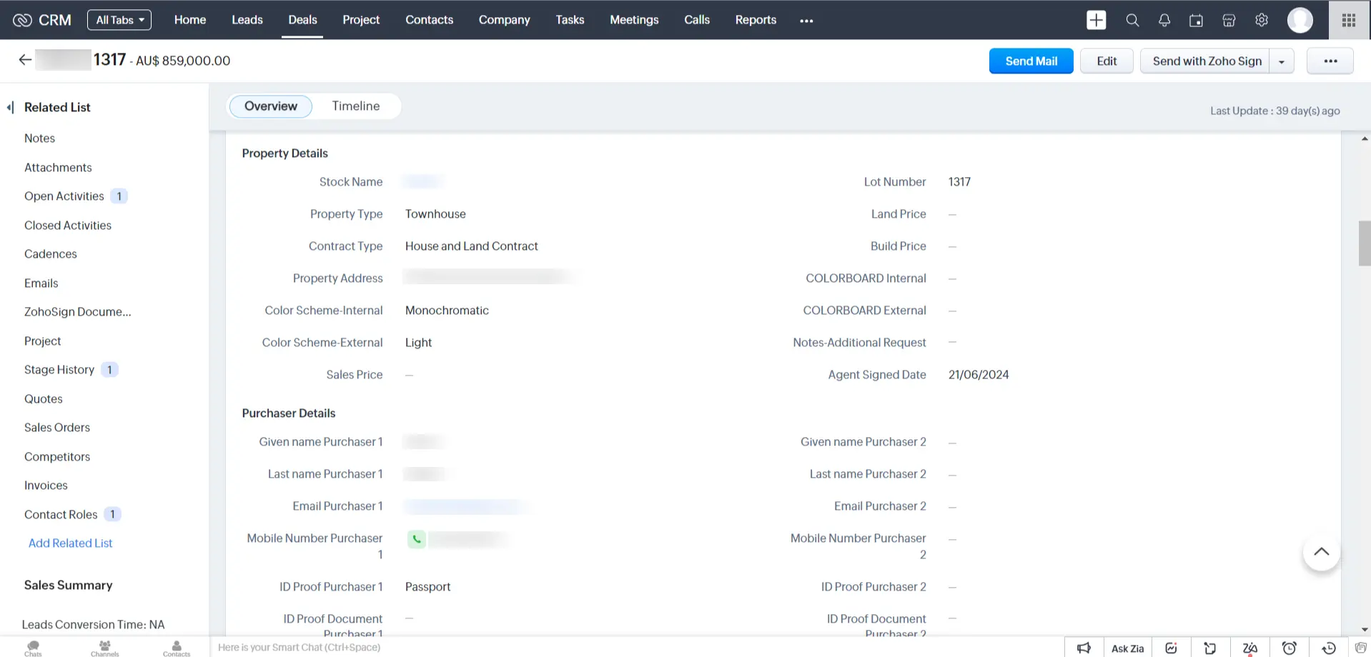Viewport: 1371px width, 657px height.
Task: Open the Send with Zoho Sign dropdown arrow
Action: click(1282, 61)
